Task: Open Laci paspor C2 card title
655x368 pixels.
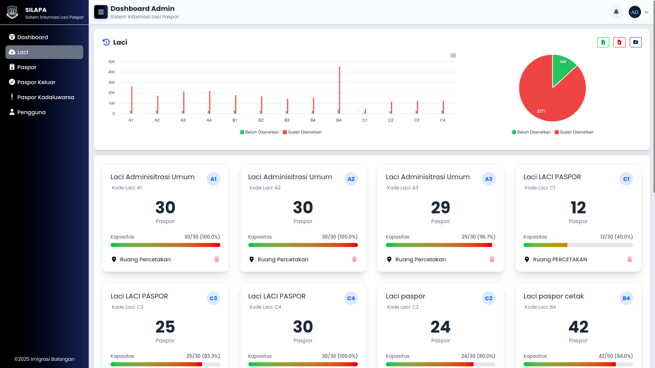Action: (406, 296)
